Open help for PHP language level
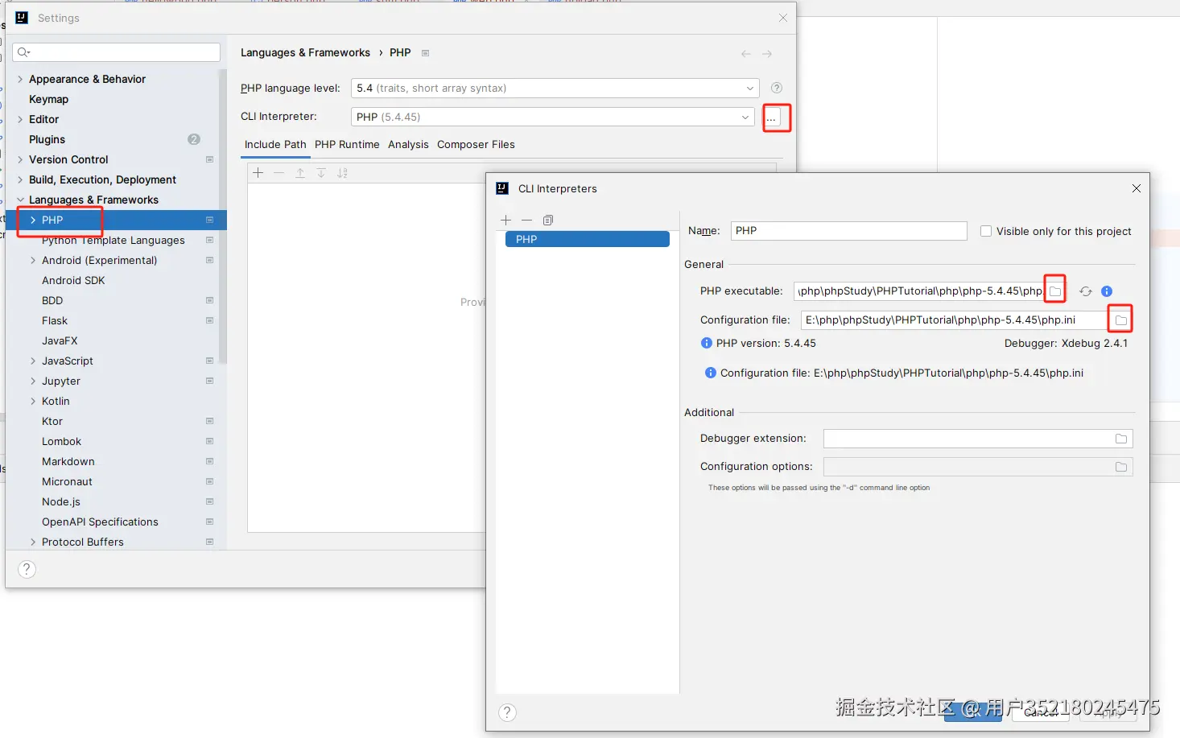This screenshot has width=1180, height=738. coord(777,88)
